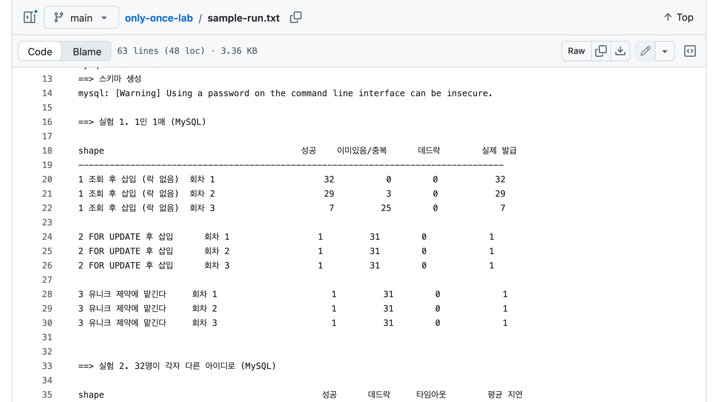
Task: Click the value 25 in line 22
Action: 386,208
